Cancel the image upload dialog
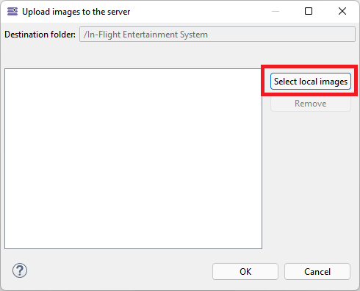 (x=317, y=272)
